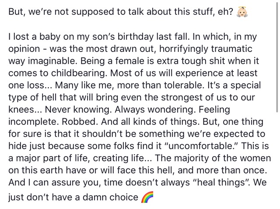Viewport: 280px width, 209px height.
Task: Click the vertical scrollbar thumb
Action: click(277, 56)
